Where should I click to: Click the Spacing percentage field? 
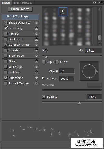point(94,97)
